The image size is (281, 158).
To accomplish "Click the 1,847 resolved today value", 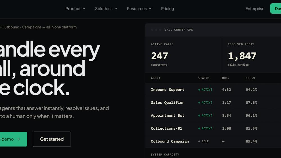I will coord(242,56).
